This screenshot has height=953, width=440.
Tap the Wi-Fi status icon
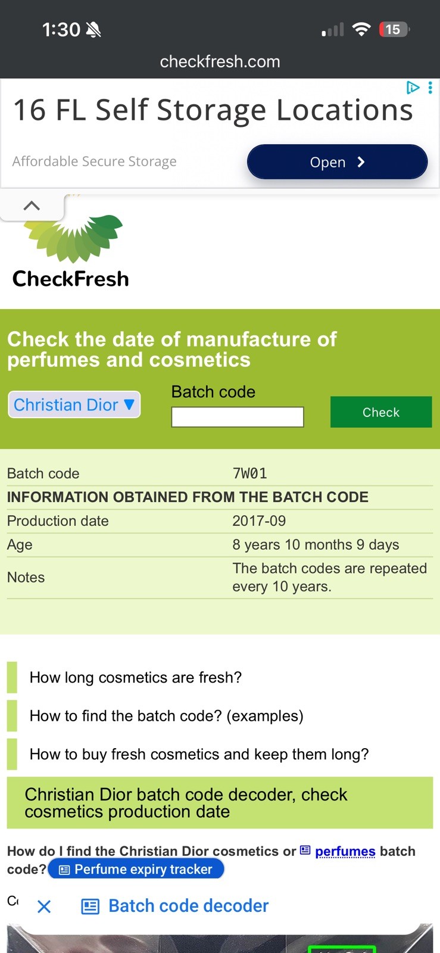361,29
